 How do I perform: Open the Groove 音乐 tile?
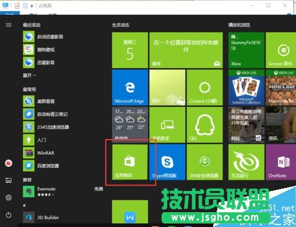tap(281, 50)
